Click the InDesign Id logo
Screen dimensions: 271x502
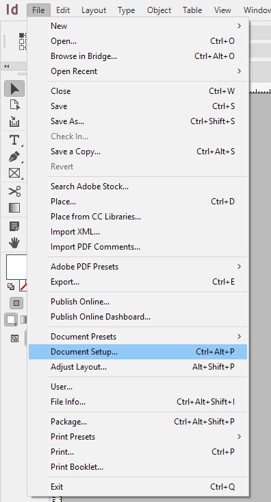point(12,10)
